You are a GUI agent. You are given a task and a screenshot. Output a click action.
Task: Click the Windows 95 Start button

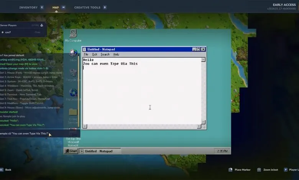point(71,151)
